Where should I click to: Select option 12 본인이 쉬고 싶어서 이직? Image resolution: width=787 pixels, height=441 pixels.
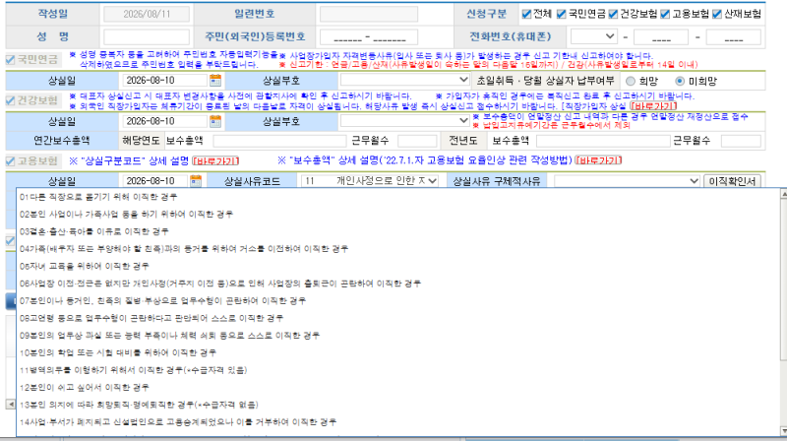397,387
